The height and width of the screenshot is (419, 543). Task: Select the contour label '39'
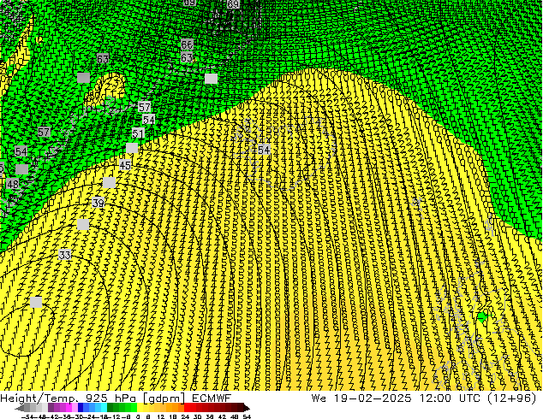(98, 203)
